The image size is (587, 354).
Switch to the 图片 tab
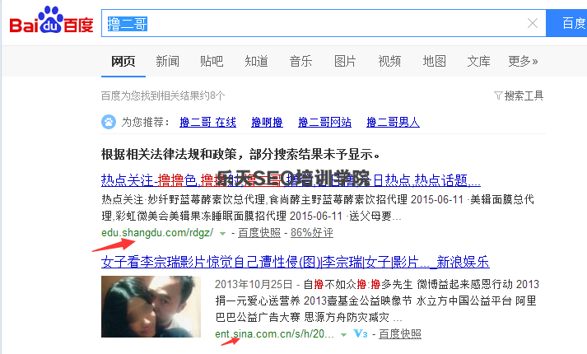tap(345, 61)
